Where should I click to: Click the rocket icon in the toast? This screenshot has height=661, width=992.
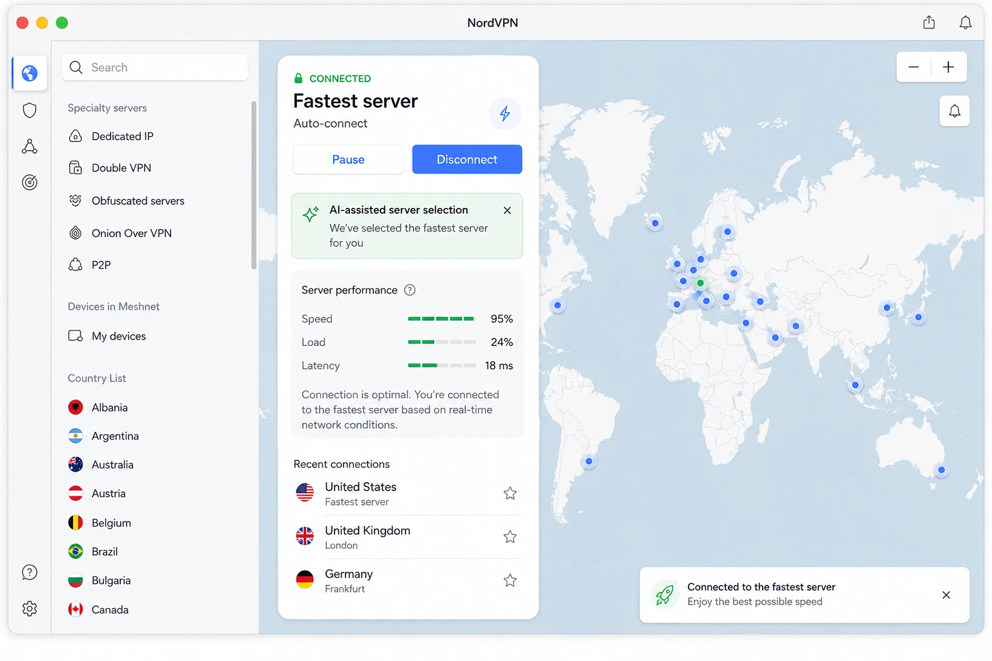pyautogui.click(x=665, y=595)
